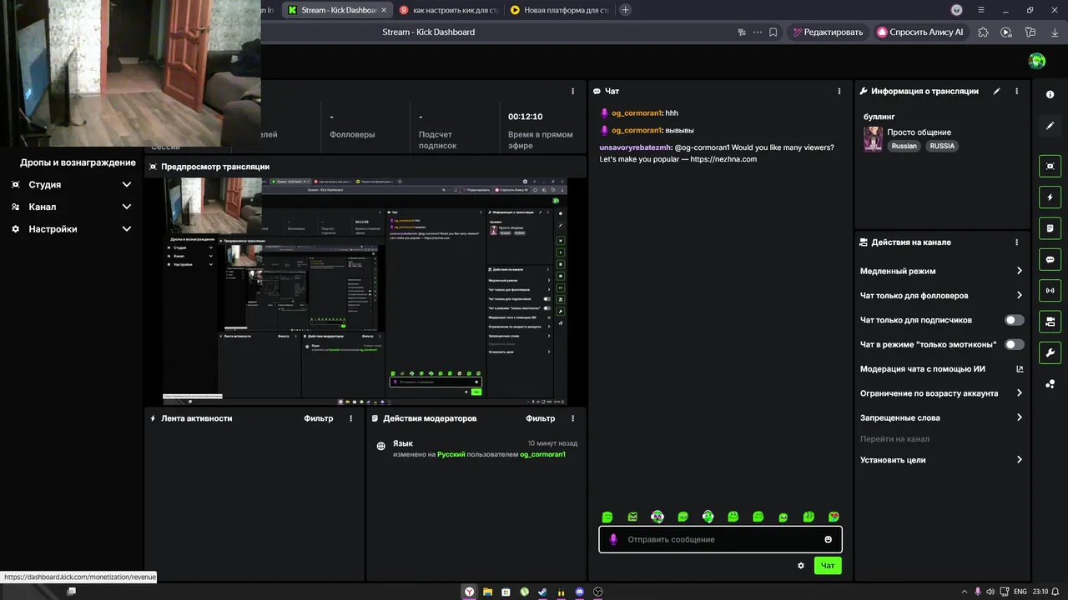Expand the Настройки sidebar section

pyautogui.click(x=72, y=229)
